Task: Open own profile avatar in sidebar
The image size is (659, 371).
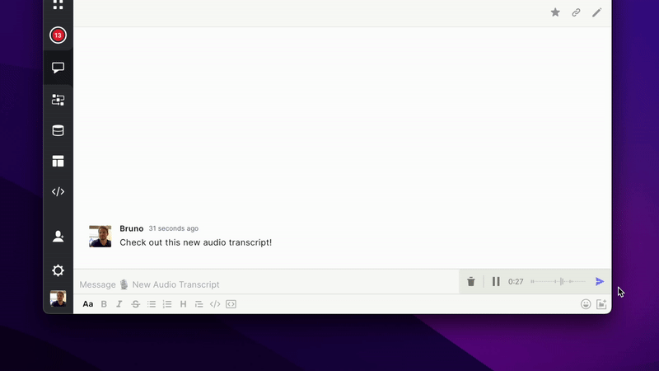Action: pos(58,298)
